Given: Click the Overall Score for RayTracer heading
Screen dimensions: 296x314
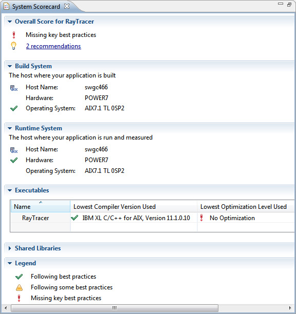Looking at the screenshot, I should click(54, 22).
